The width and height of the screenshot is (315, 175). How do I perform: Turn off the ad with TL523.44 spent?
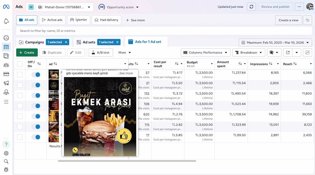(36, 106)
